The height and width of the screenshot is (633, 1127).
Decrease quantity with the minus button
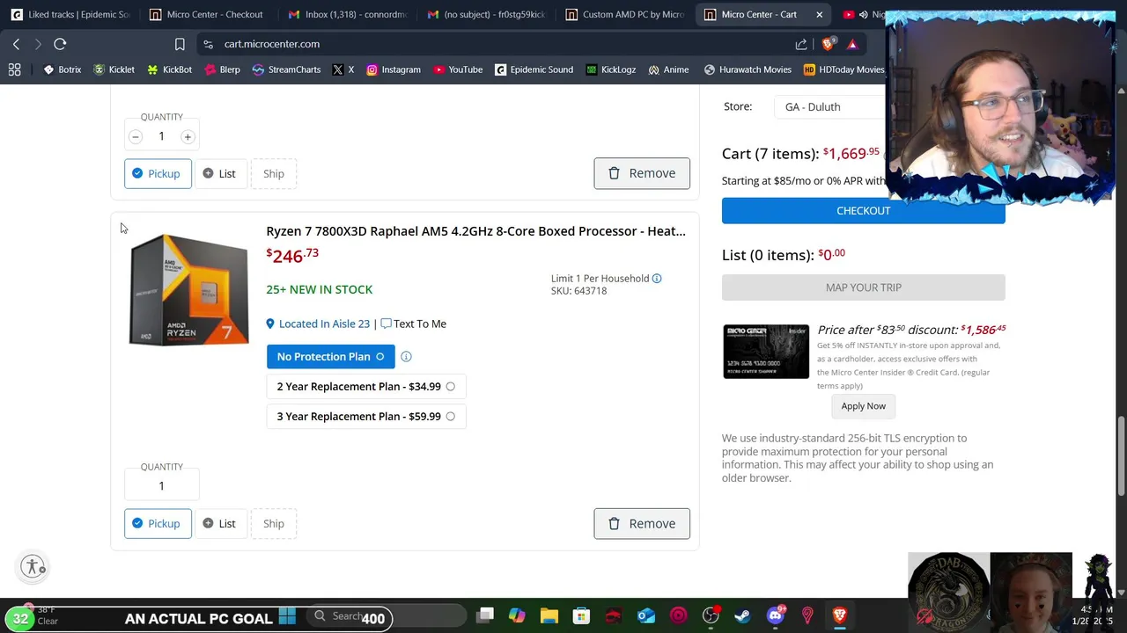click(x=136, y=136)
